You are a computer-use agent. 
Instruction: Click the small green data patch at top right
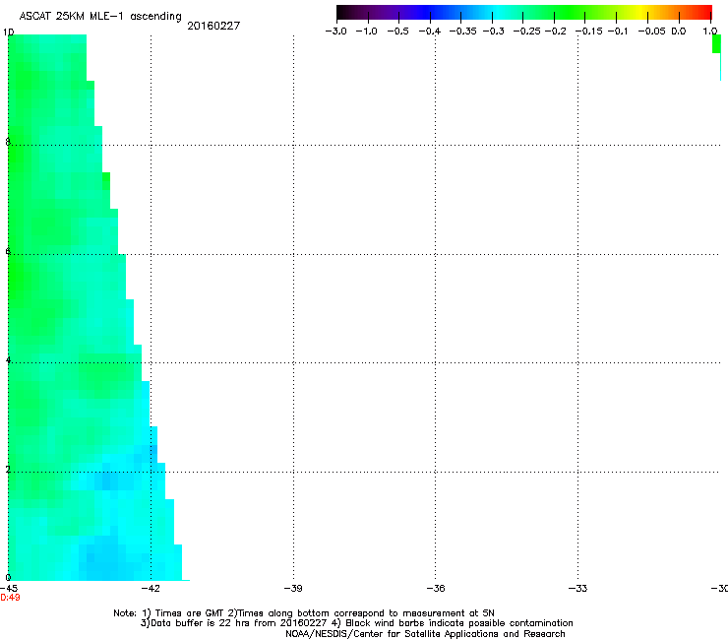click(716, 43)
